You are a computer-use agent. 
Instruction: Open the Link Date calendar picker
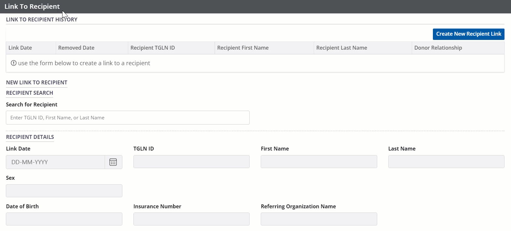[x=113, y=162]
